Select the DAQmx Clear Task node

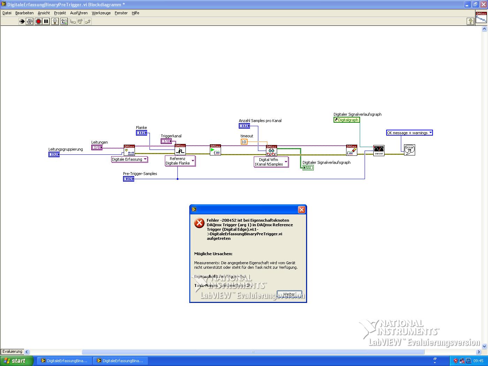(352, 150)
